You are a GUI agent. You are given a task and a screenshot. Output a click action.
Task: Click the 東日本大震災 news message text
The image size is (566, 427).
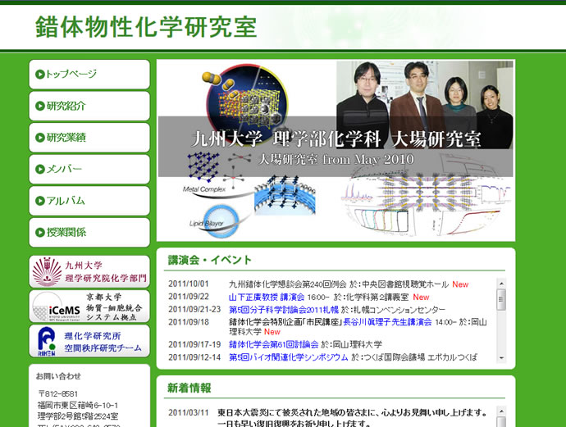[352, 418]
